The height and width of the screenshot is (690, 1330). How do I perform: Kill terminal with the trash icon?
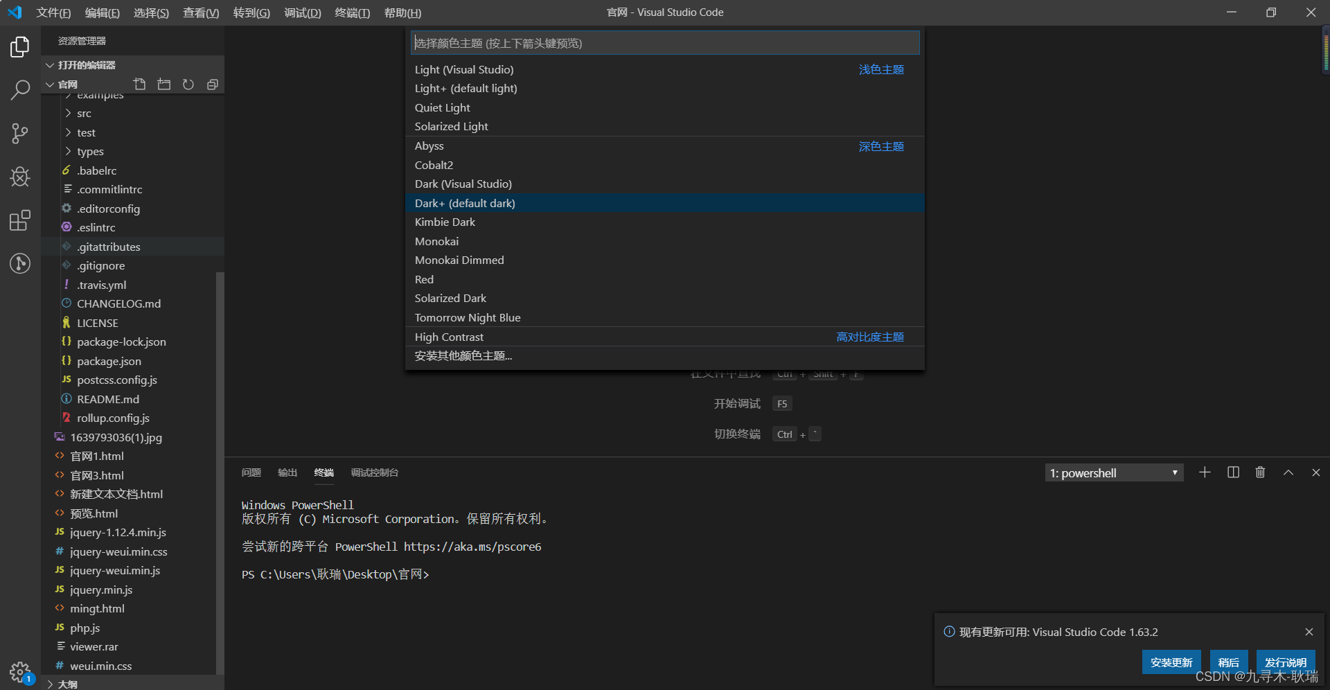click(x=1261, y=472)
